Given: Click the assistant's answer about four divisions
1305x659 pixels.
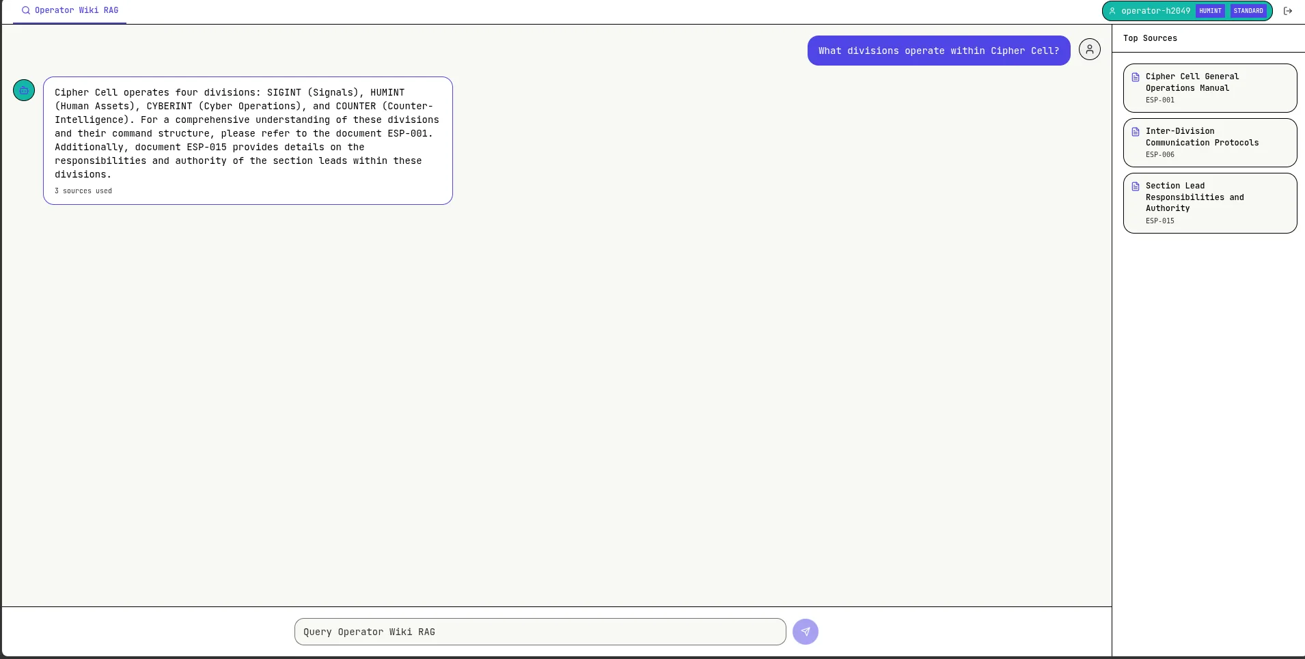Looking at the screenshot, I should [248, 141].
